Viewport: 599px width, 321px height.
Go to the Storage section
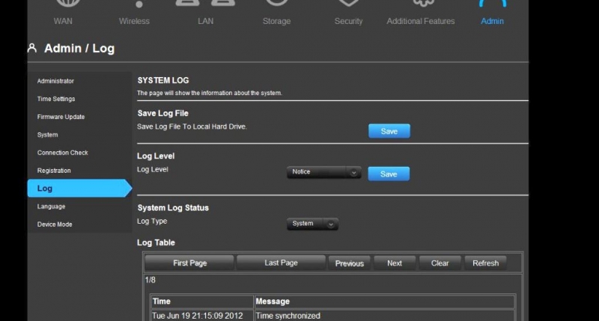pos(276,21)
